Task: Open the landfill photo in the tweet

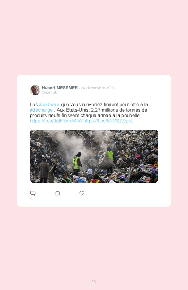Action: coord(94,156)
